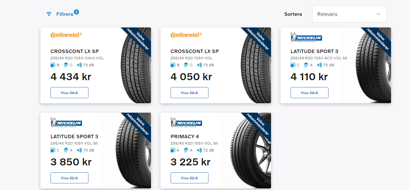Open the Filtrera filter icon

[x=49, y=14]
